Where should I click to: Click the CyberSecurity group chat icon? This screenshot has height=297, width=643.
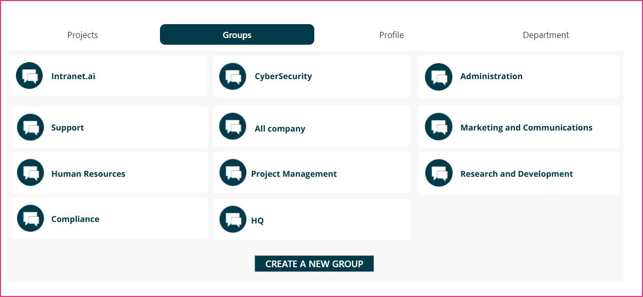(233, 76)
